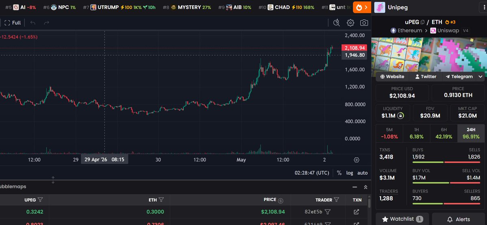This screenshot has width=487, height=225.
Task: Click the transactions list scrollbar
Action: click(369, 203)
